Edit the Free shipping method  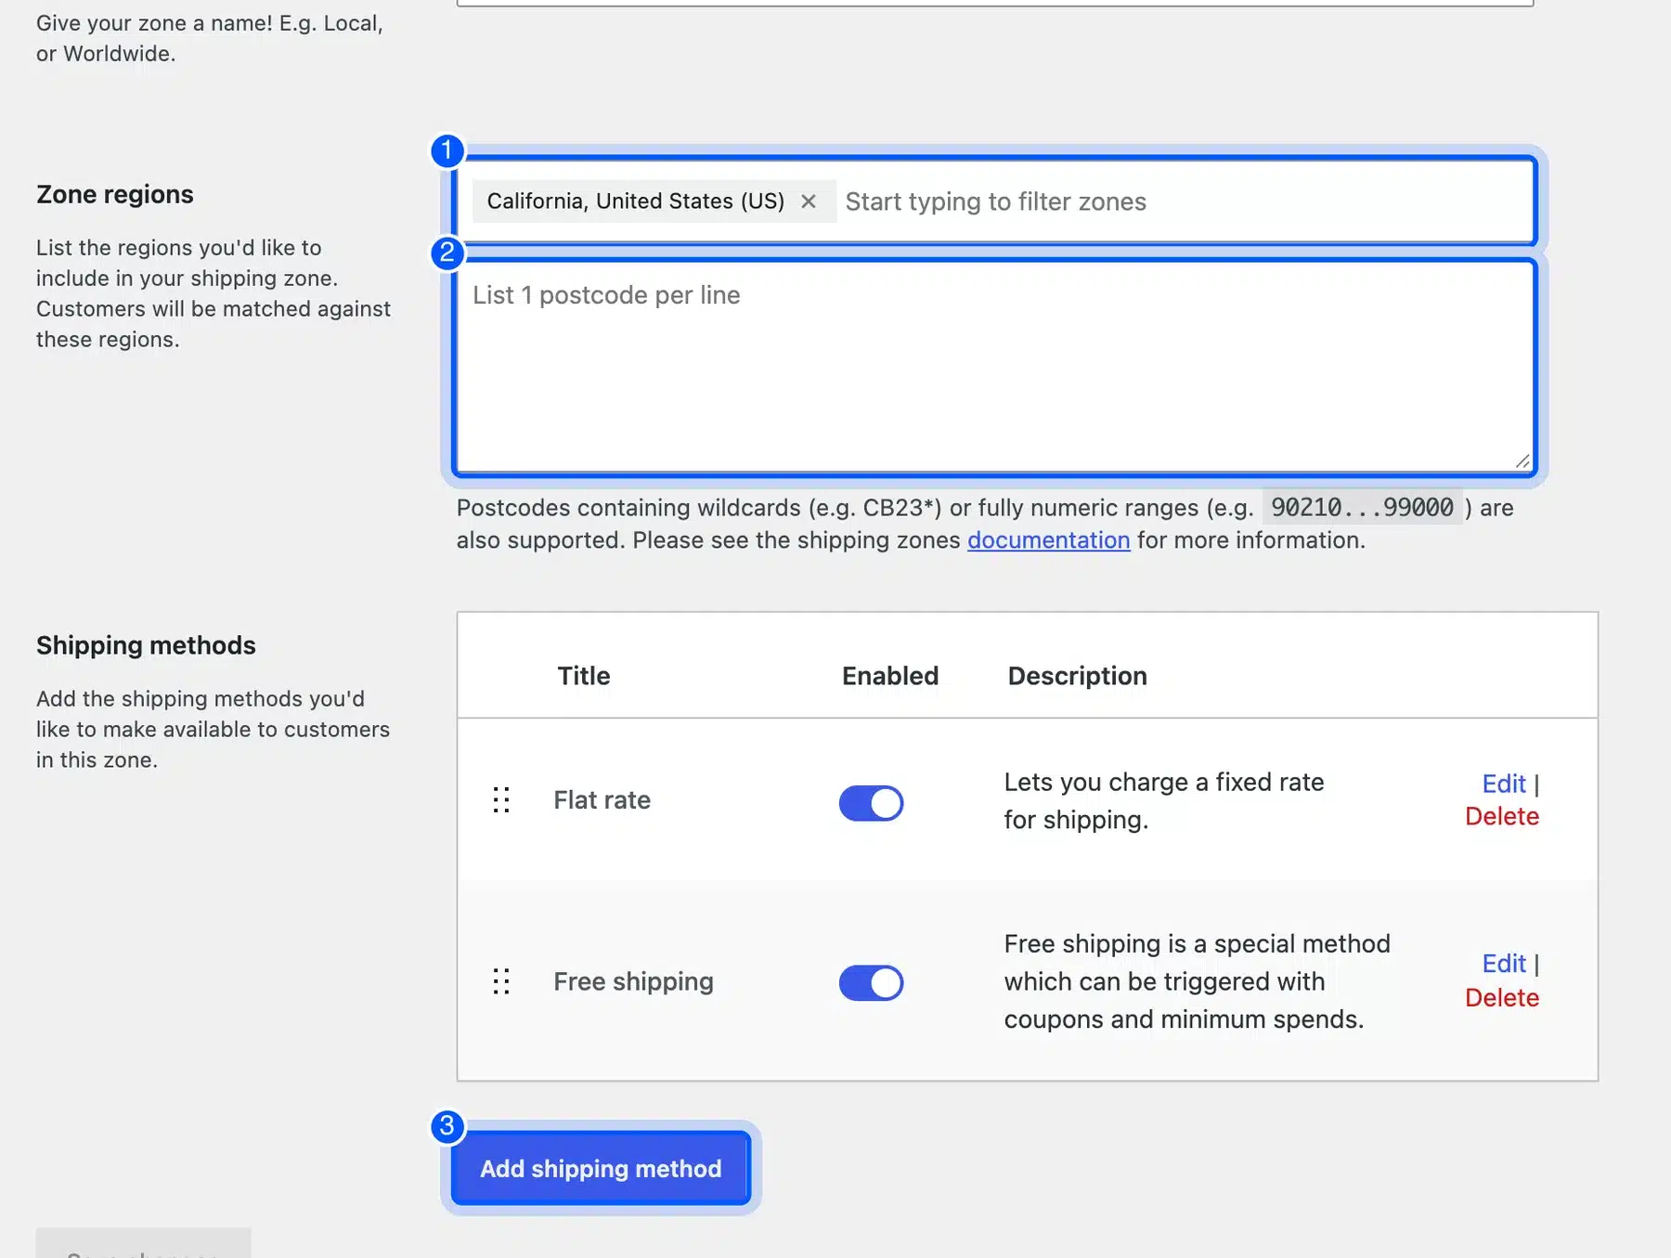click(x=1503, y=964)
